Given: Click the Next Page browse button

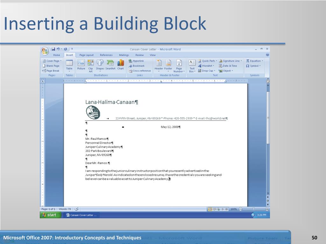Looking at the screenshot, I should (x=268, y=204).
